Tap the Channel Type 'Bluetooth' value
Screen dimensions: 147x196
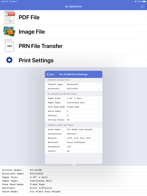72,84
